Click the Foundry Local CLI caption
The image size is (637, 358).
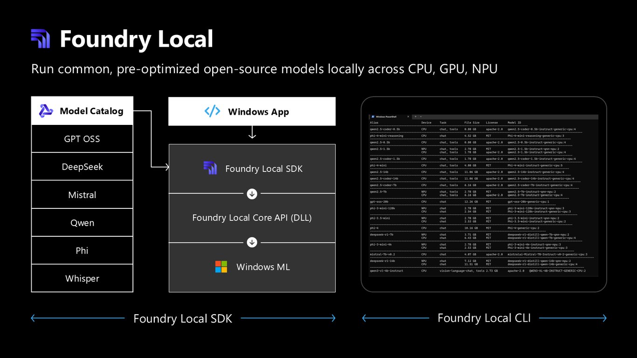click(x=484, y=318)
